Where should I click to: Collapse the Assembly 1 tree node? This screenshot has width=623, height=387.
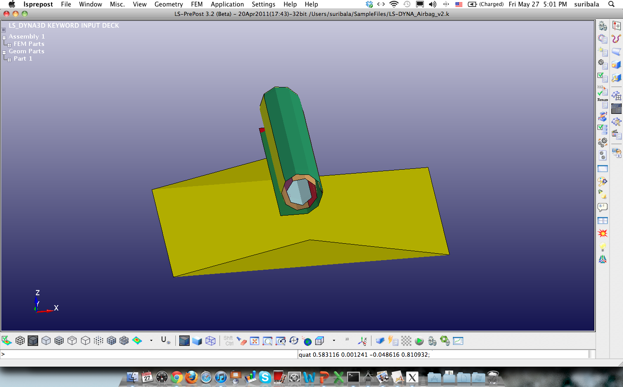4,38
